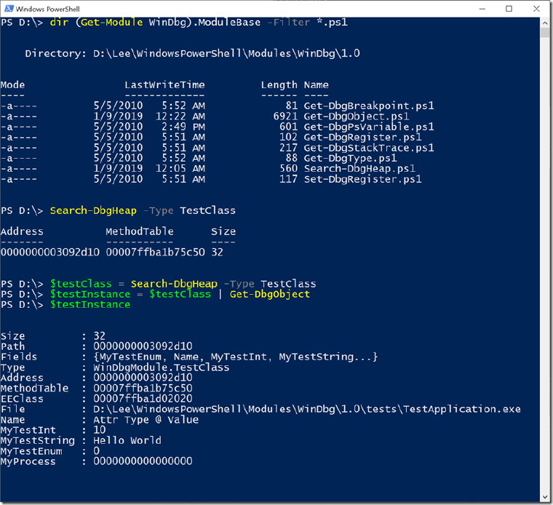Click the LastWriteTime column header
Image resolution: width=553 pixels, height=505 pixels.
(164, 85)
